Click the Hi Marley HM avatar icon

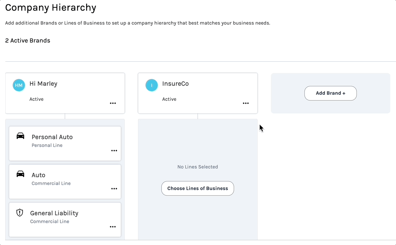(x=19, y=85)
